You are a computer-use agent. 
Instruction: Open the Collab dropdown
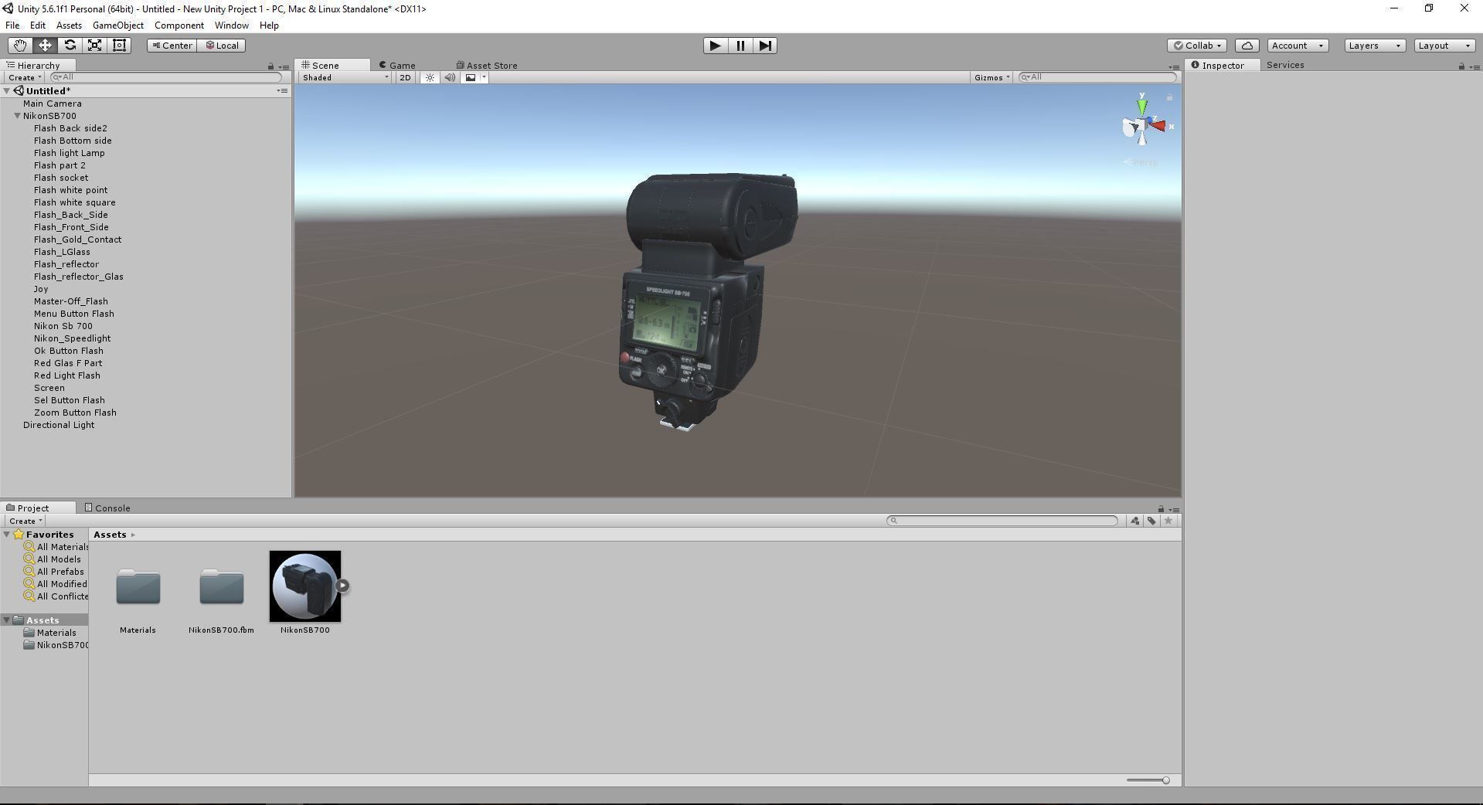coord(1197,46)
